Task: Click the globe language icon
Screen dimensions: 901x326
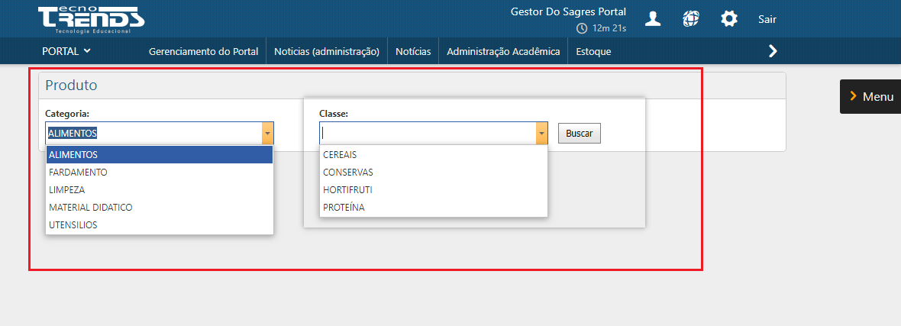Action: pos(691,19)
